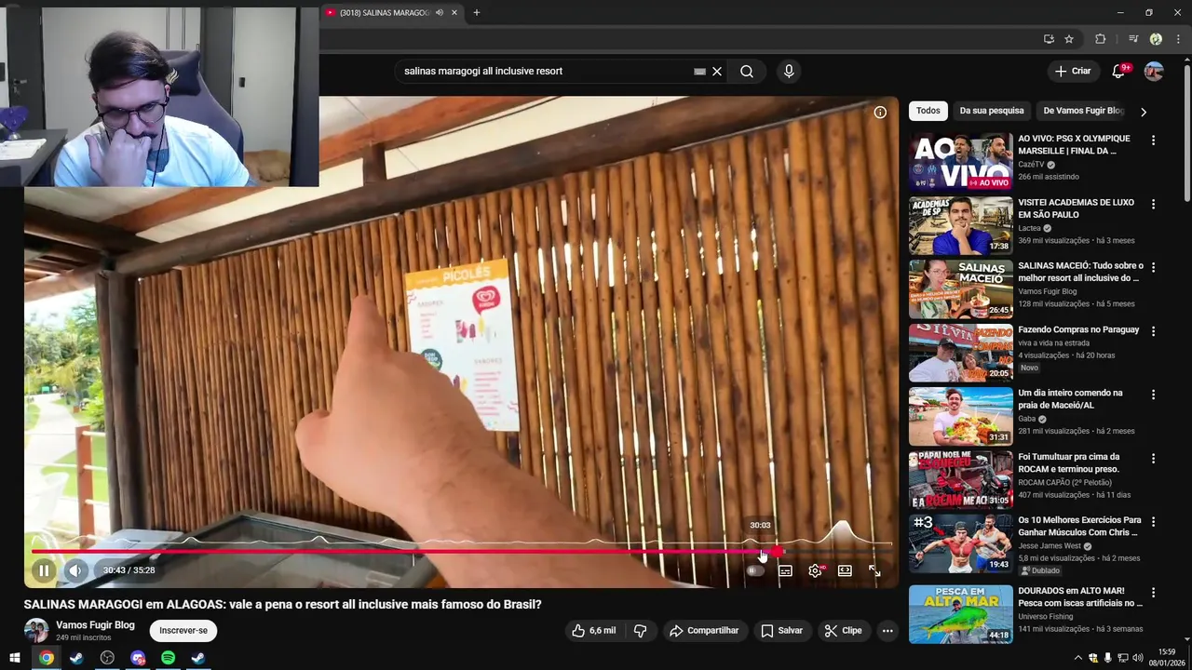Open Vamos Fugir Blog channel name
The height and width of the screenshot is (670, 1192).
pos(95,625)
